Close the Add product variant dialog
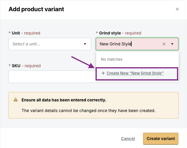 click(177, 9)
